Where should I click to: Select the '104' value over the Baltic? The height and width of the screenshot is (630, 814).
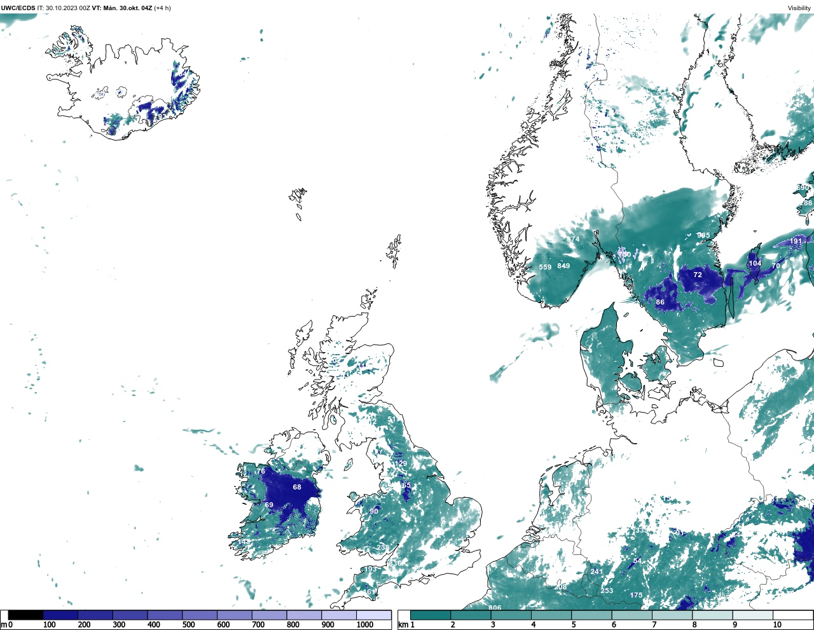coord(755,263)
